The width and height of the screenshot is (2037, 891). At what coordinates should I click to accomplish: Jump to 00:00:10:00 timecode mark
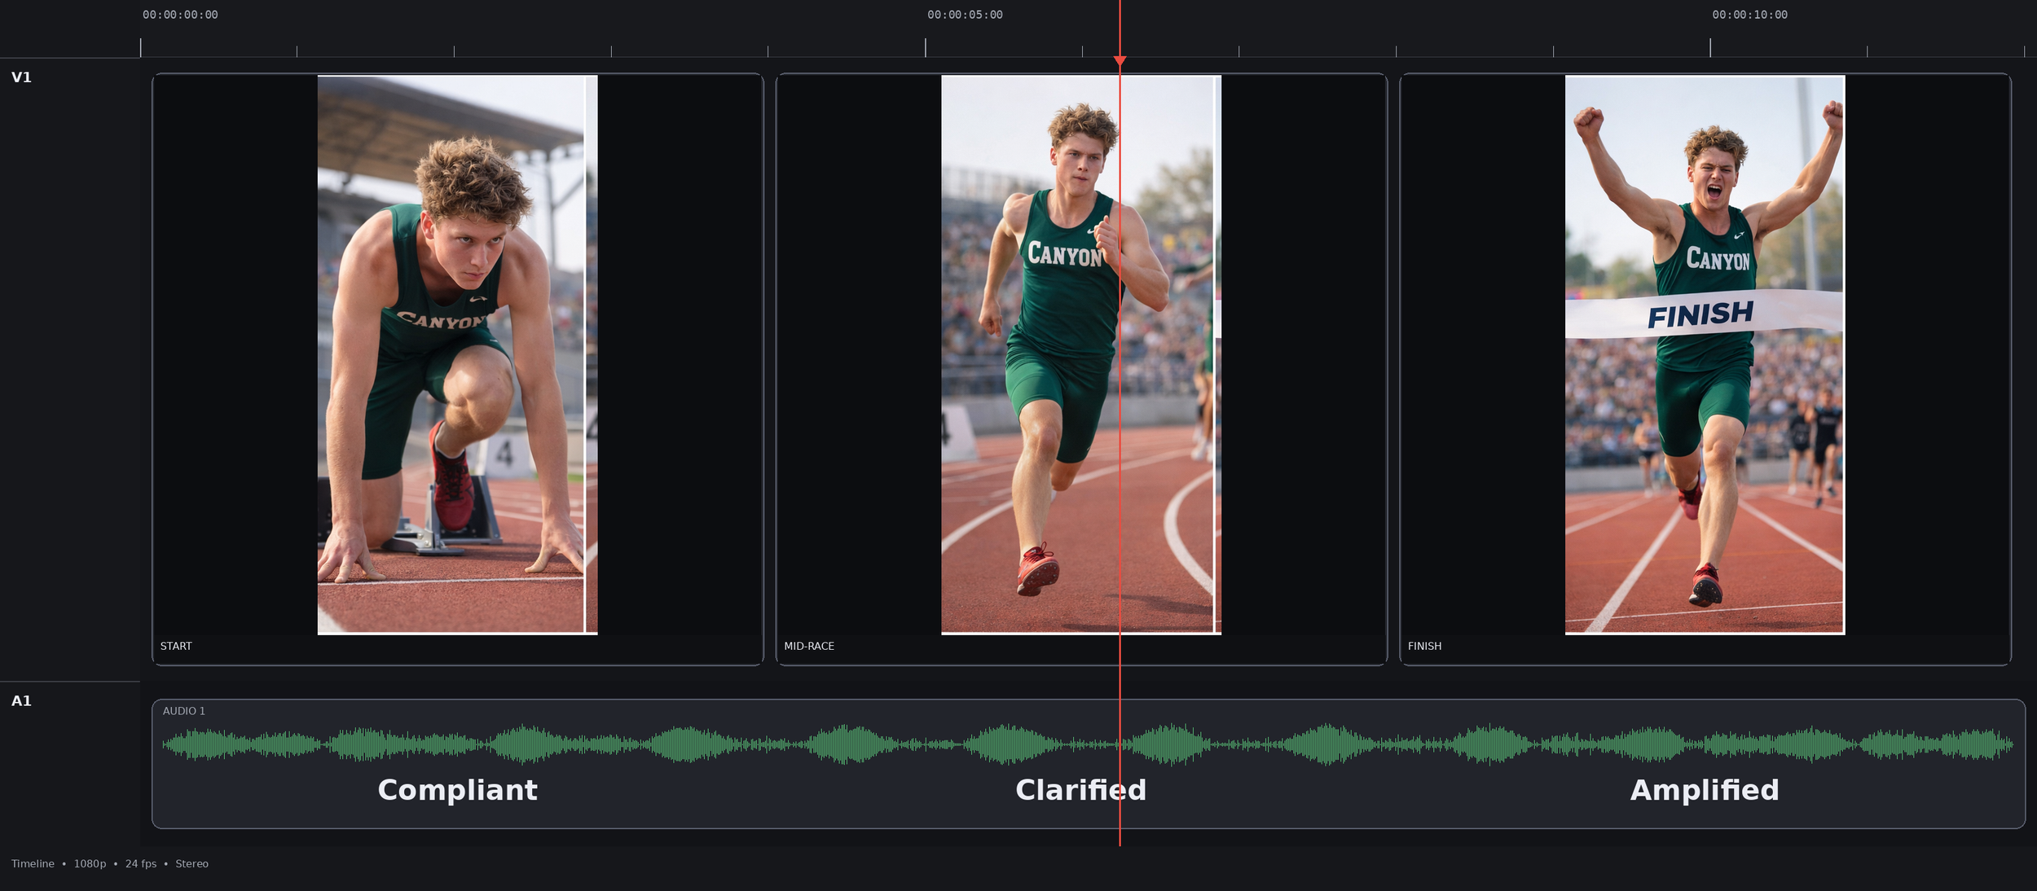coord(1749,15)
